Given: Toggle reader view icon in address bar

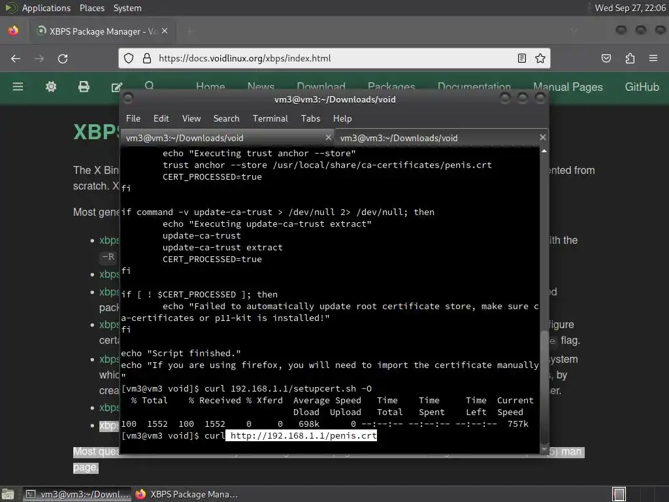Looking at the screenshot, I should point(522,58).
